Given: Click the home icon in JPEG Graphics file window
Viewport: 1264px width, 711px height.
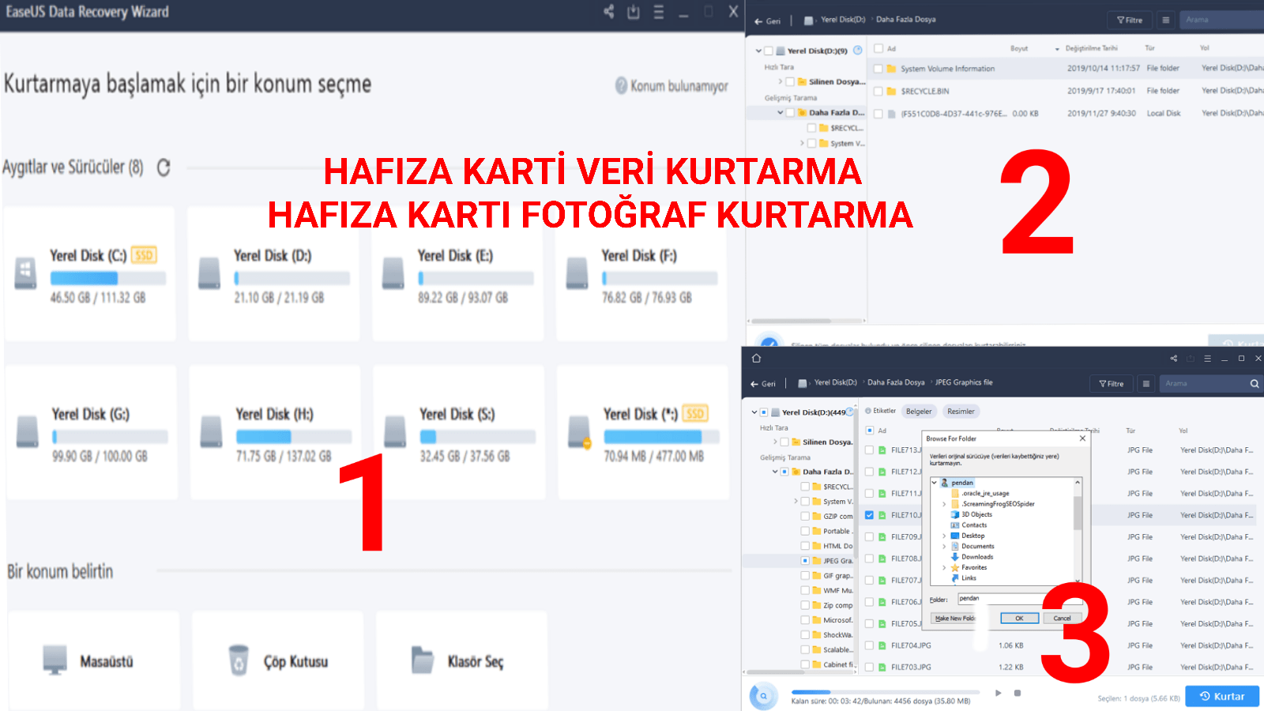Looking at the screenshot, I should (x=756, y=359).
